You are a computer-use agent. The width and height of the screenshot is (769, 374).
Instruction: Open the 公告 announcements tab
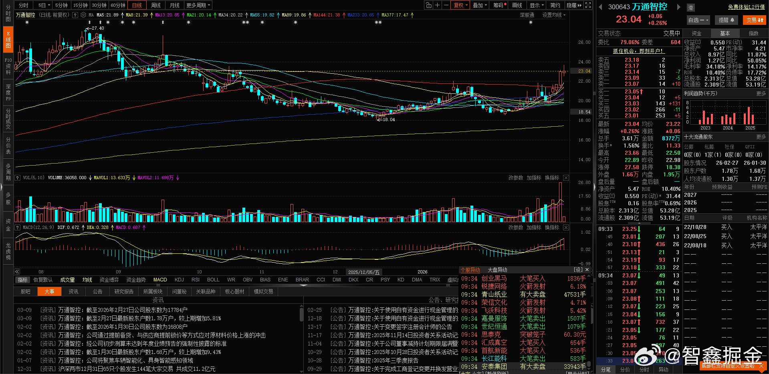97,291
